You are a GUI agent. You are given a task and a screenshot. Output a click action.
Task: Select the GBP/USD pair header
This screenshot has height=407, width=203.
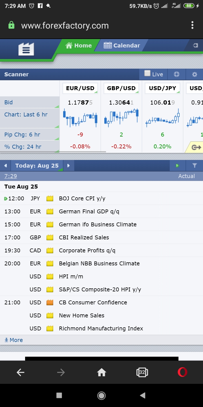click(x=121, y=88)
